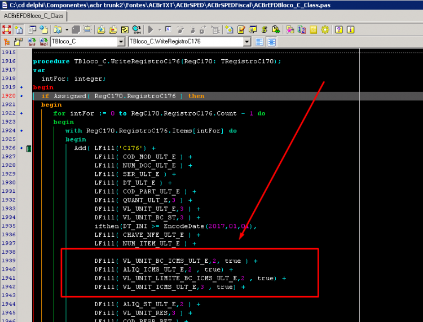The image size is (423, 322).
Task: Click the trace into debug icon
Action: click(192, 30)
